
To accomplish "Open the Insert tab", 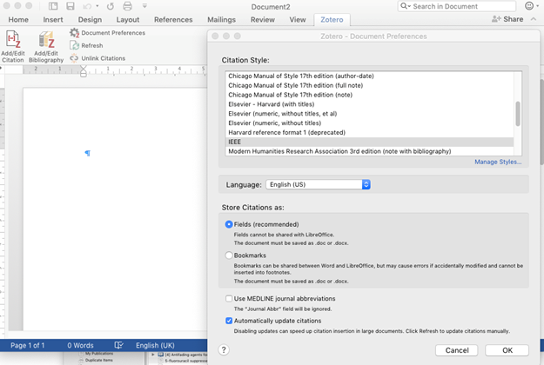I will [x=53, y=20].
